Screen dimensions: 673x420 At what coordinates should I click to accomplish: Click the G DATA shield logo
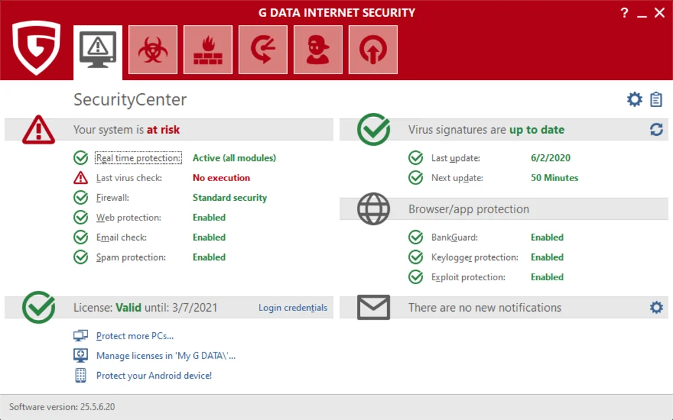point(37,48)
